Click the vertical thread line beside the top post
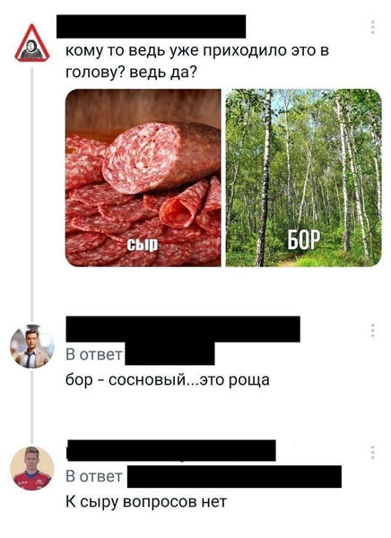 [32, 194]
